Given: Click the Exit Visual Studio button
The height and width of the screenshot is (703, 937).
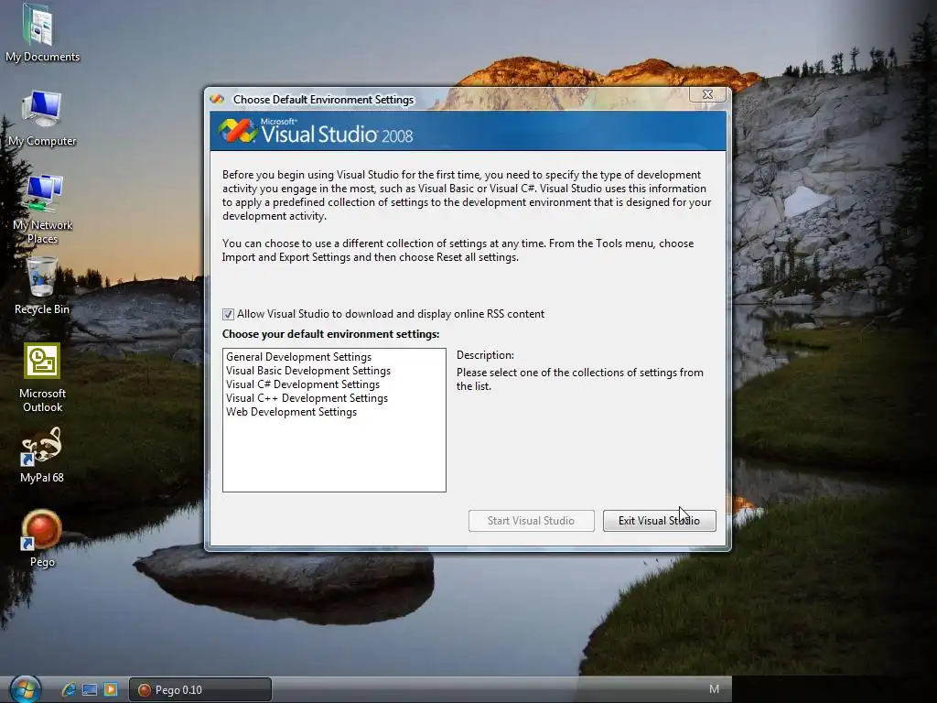Looking at the screenshot, I should coord(659,521).
